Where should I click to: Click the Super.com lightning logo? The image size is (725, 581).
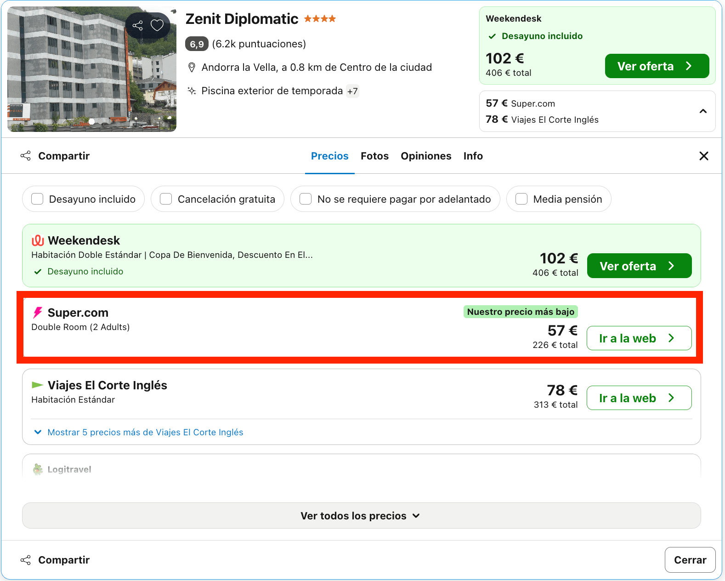coord(38,313)
